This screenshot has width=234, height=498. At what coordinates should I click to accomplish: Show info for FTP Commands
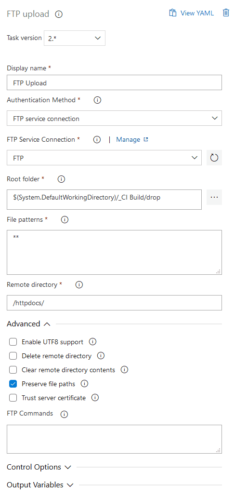click(x=64, y=414)
